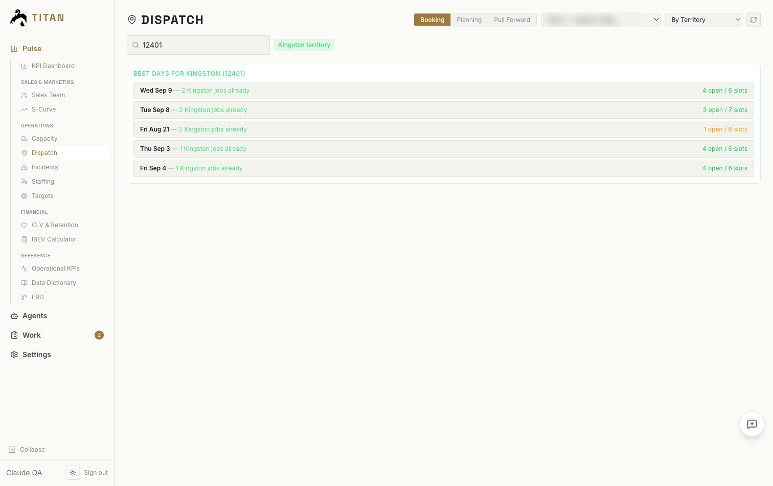Click the Incidents warning triangle icon
Image resolution: width=773 pixels, height=486 pixels.
[x=24, y=167]
